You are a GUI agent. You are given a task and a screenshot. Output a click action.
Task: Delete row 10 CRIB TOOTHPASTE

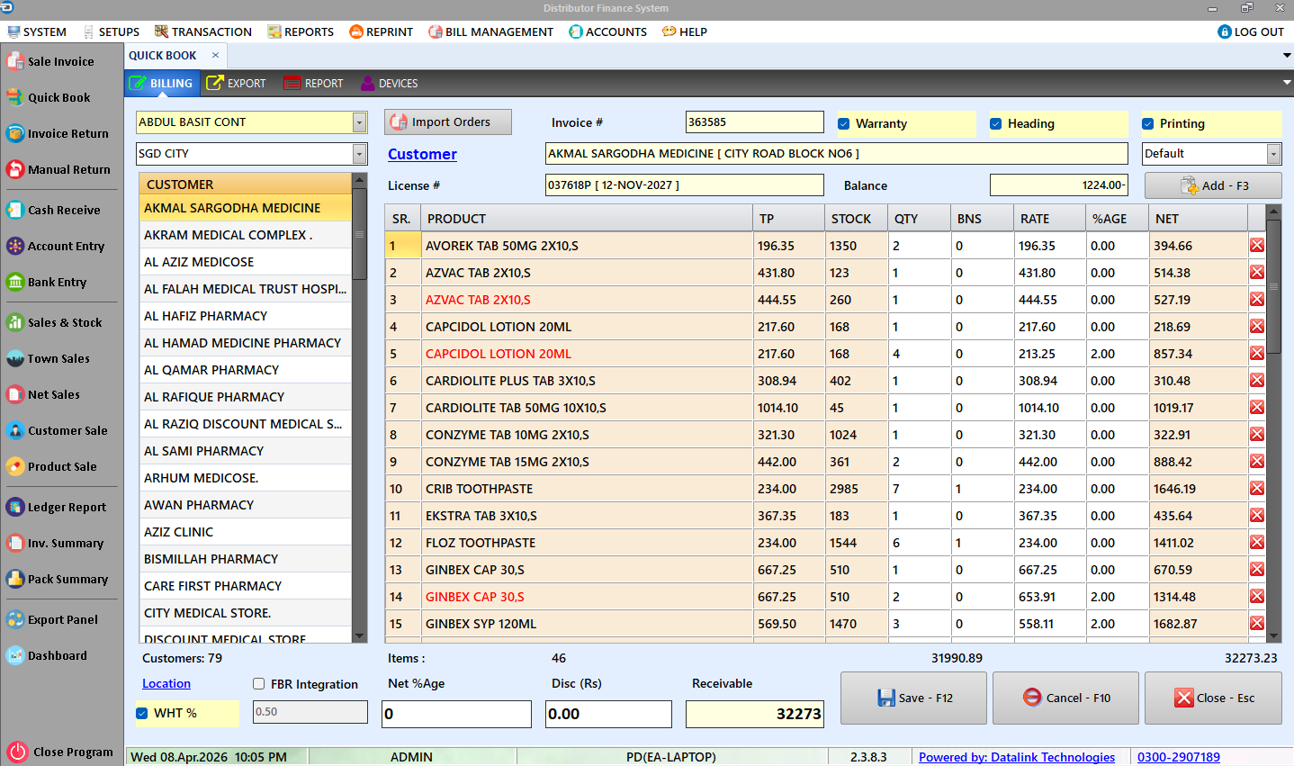(1257, 488)
